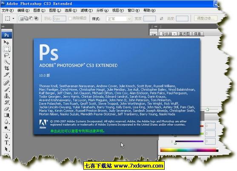Expand the toolbox with double-arrow
237x171 pixels.
[3, 27]
